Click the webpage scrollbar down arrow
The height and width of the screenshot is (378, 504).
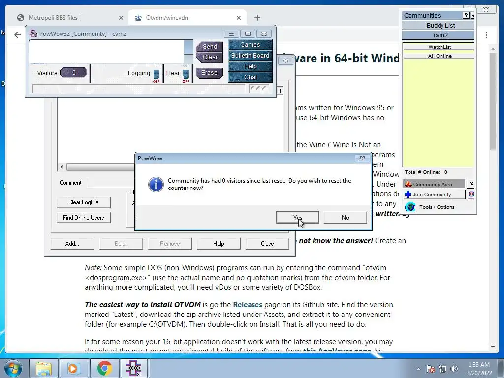point(493,347)
